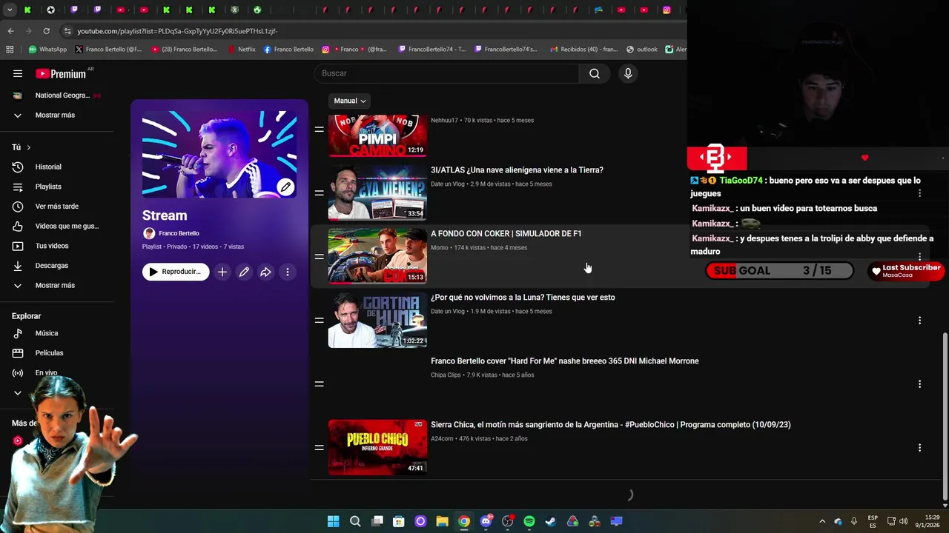Open A24com channel link
This screenshot has height=533, width=949.
click(x=442, y=439)
